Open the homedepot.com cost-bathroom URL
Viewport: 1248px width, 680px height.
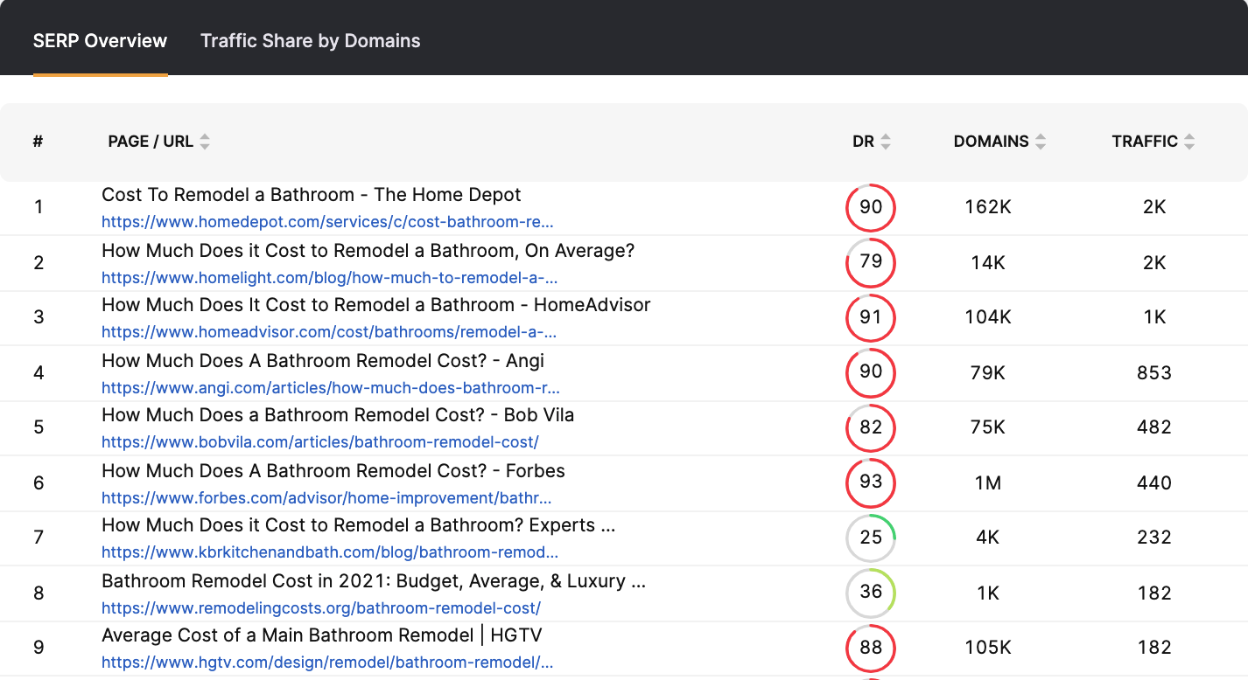327,222
